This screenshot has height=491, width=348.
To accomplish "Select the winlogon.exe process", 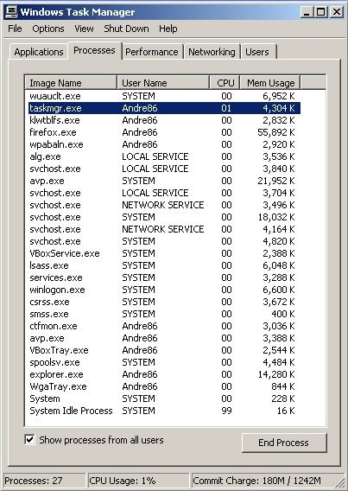I will [164, 290].
